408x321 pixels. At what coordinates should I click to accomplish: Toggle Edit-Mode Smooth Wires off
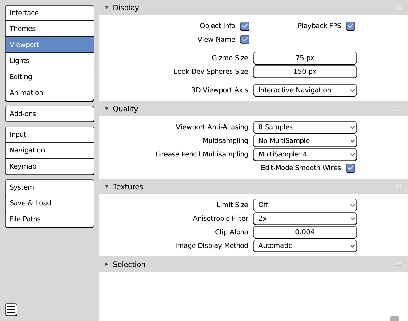(x=350, y=168)
